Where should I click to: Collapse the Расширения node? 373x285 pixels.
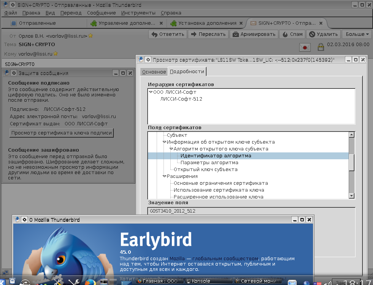pos(164,176)
